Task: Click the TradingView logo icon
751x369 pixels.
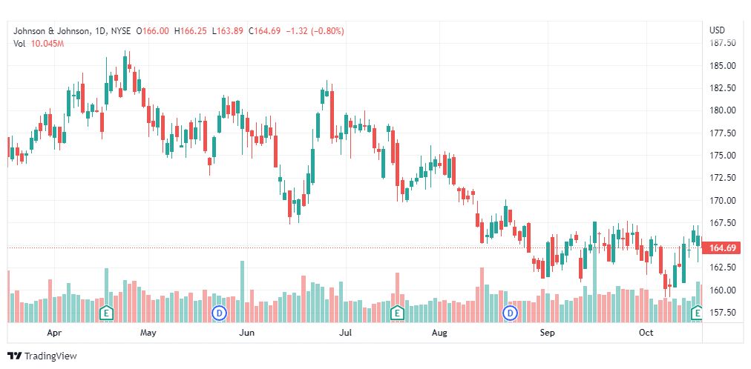Action: coord(13,356)
